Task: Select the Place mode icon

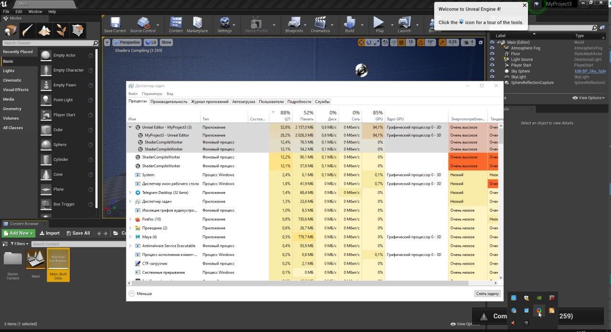Action: point(11,31)
